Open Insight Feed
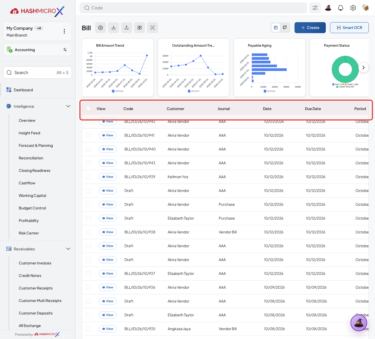This screenshot has width=375, height=339. [29, 133]
